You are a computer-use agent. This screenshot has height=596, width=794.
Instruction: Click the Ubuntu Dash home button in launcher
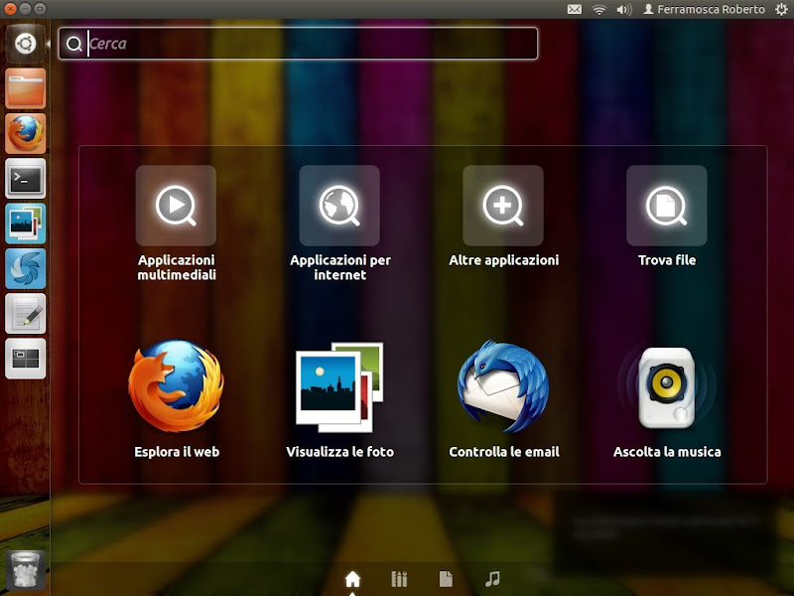(x=26, y=44)
